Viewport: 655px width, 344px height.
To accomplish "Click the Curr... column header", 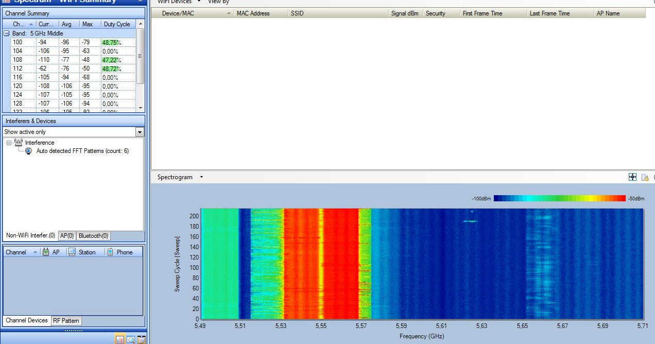I will (x=47, y=24).
